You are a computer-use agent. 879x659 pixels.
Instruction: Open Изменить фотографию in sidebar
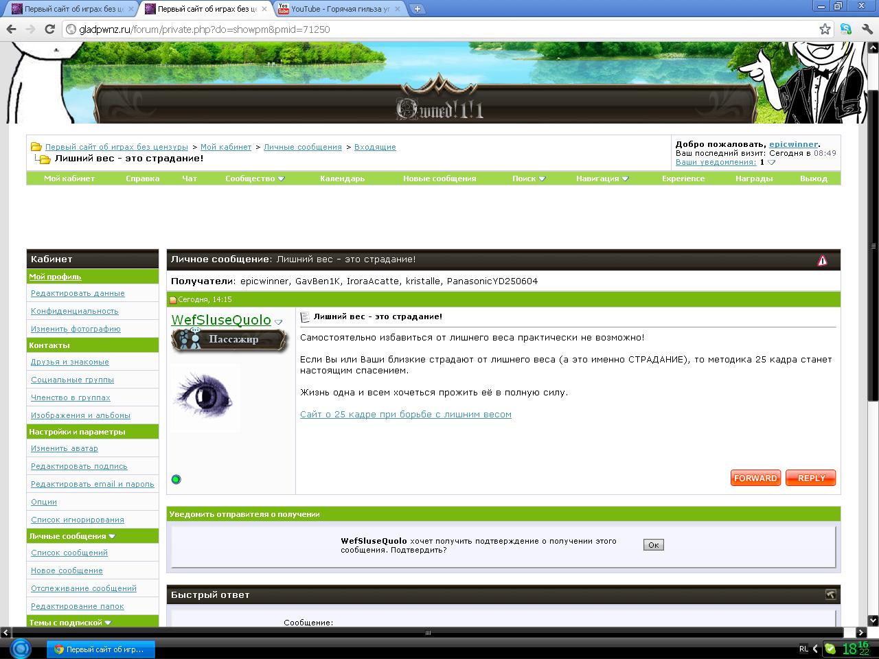click(76, 329)
